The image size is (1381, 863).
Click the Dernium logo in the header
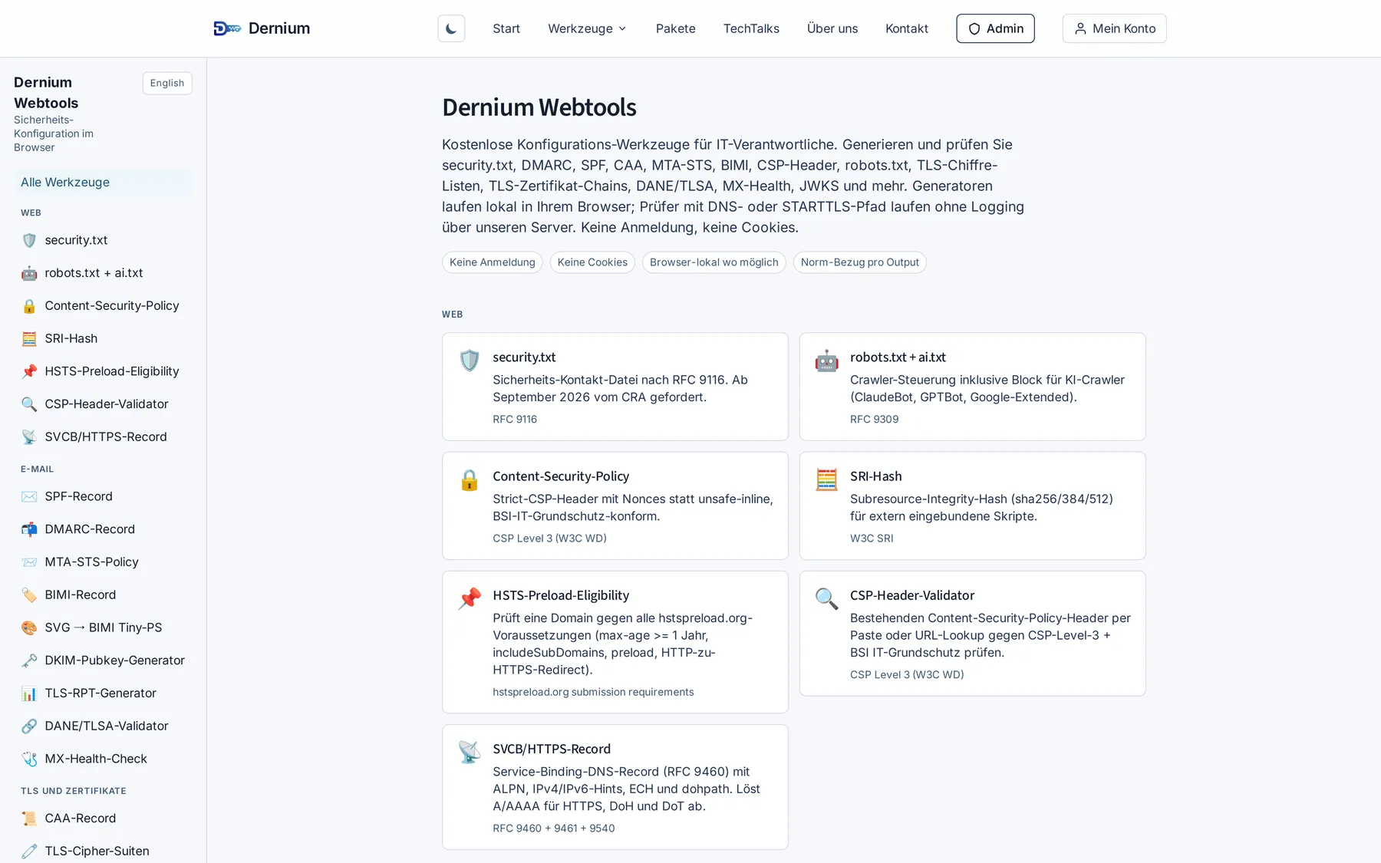pos(262,28)
